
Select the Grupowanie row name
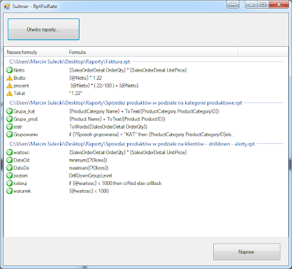pos(26,134)
